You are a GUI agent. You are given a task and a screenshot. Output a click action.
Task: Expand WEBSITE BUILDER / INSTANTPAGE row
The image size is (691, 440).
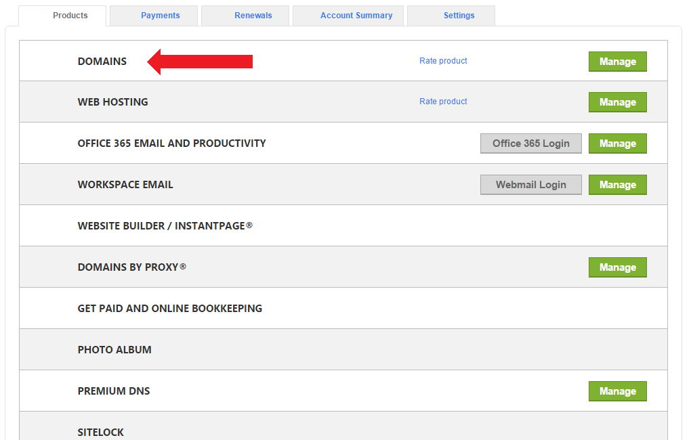coord(343,225)
